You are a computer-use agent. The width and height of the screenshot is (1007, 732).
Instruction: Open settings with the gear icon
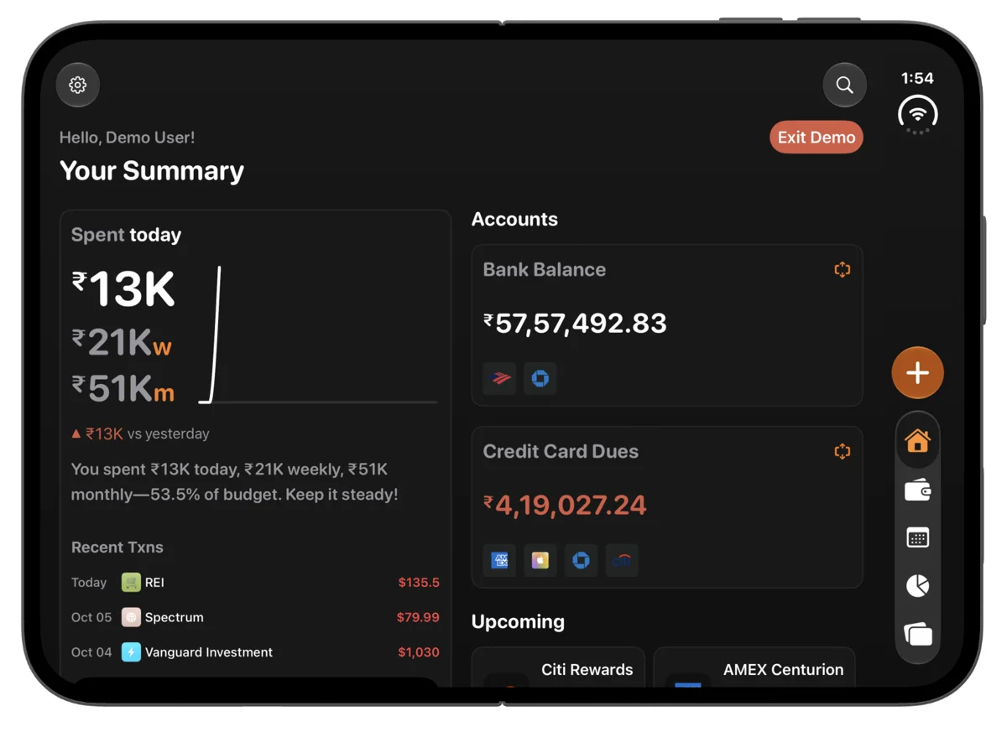click(x=78, y=85)
